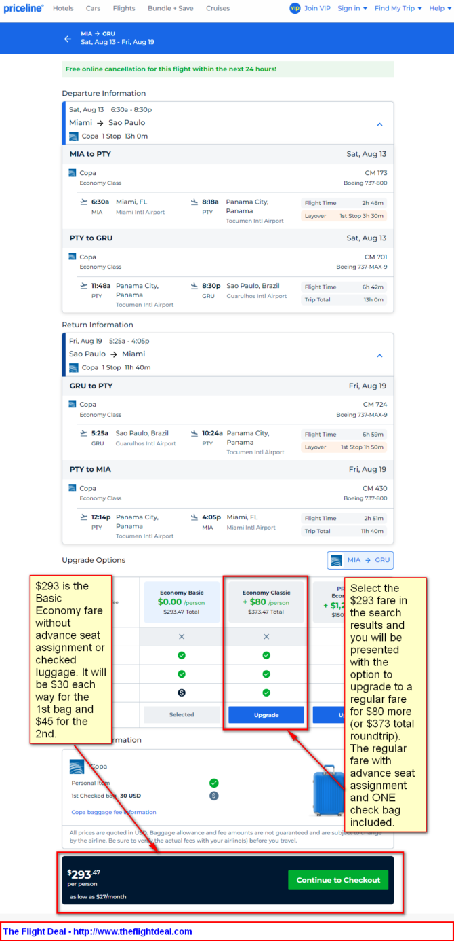Click takeoff icon beside 6:30a Miami
The width and height of the screenshot is (454, 941).
[x=84, y=202]
